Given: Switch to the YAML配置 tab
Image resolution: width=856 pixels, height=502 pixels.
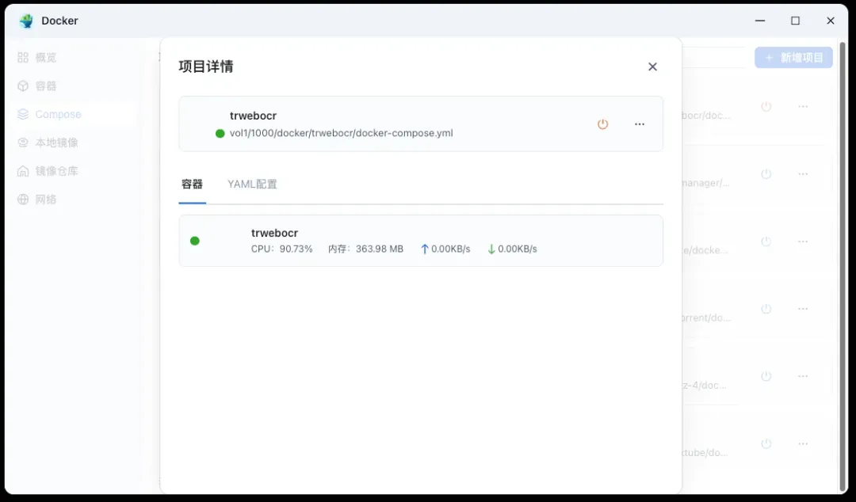Looking at the screenshot, I should (x=252, y=184).
